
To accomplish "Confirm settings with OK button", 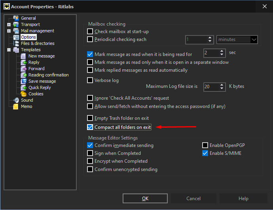I will tap(145, 199).
